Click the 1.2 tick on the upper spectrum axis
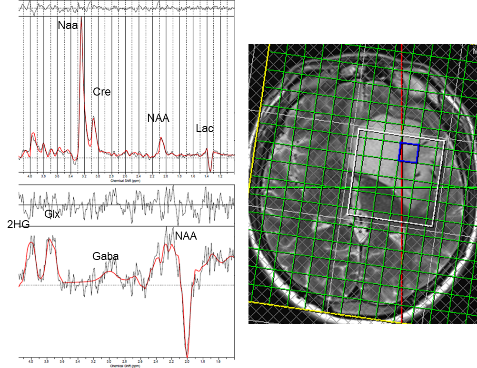 (220, 176)
